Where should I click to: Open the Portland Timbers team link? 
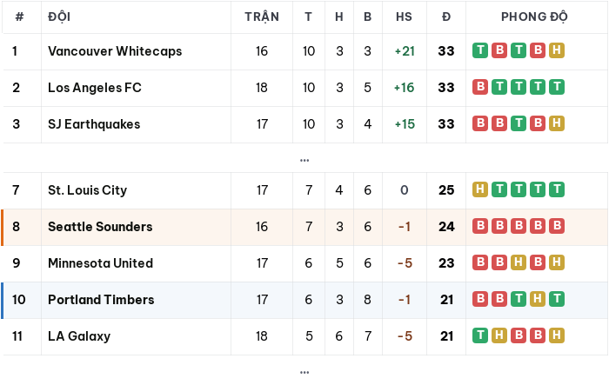point(101,299)
